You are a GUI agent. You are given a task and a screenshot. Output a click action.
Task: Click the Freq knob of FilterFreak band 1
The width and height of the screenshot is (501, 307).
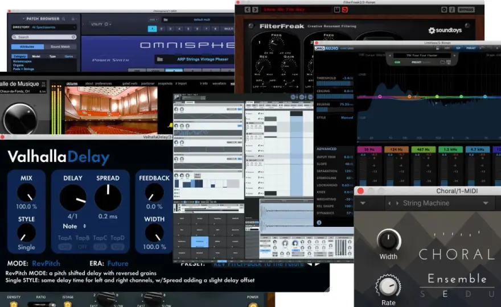(x=276, y=44)
